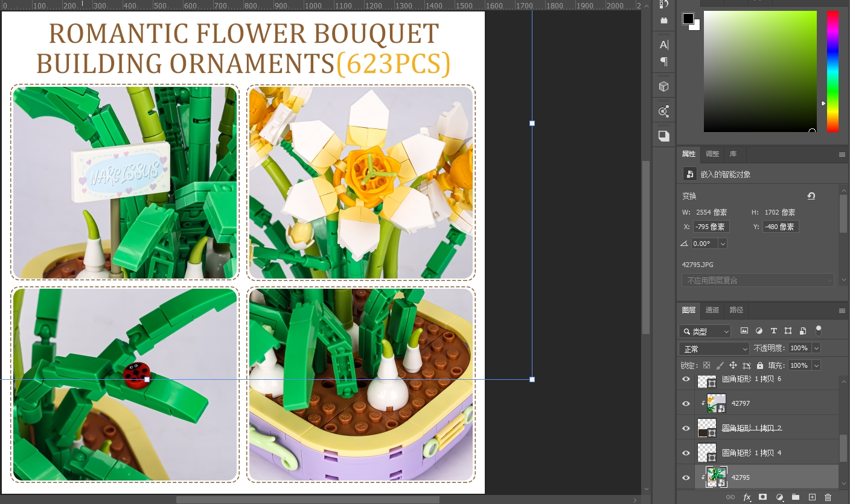Image resolution: width=850 pixels, height=504 pixels.
Task: Open the 3D panel cube icon
Action: [664, 87]
